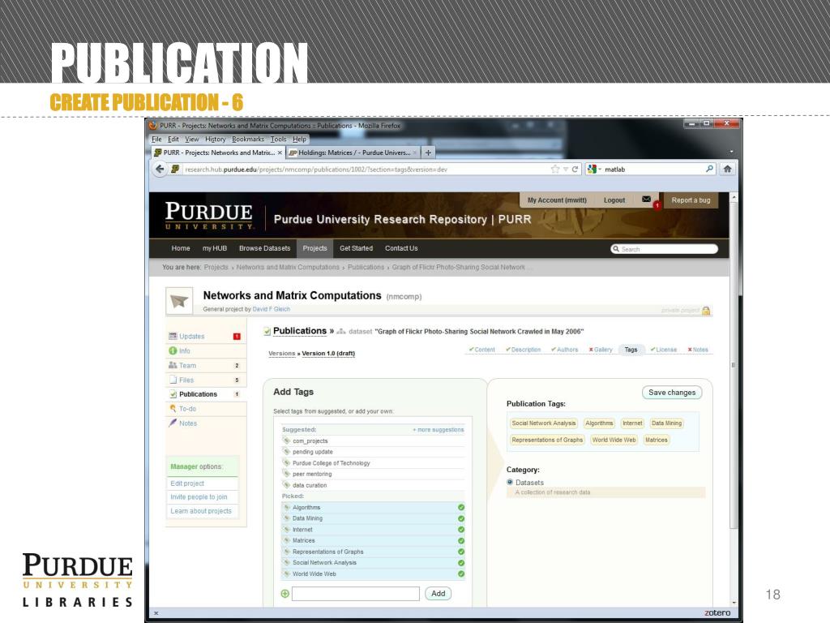Viewport: 830px width, 623px height.
Task: Bookmark page with the star icon
Action: pyautogui.click(x=554, y=169)
